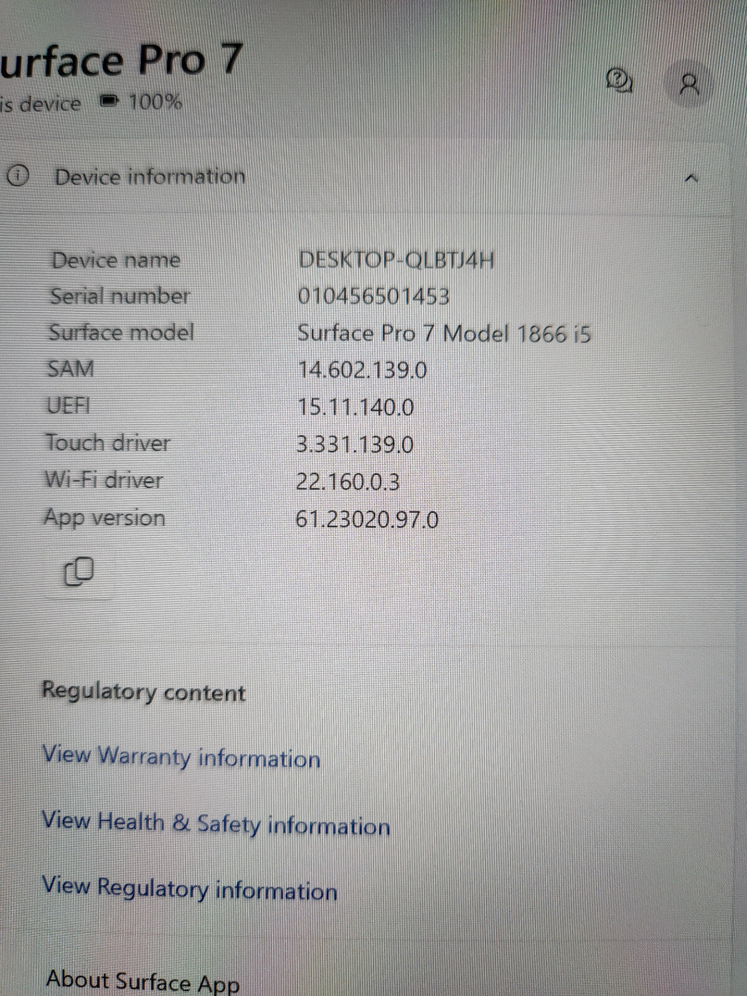The height and width of the screenshot is (996, 747).
Task: Open View Health & Safety information link
Action: [216, 823]
